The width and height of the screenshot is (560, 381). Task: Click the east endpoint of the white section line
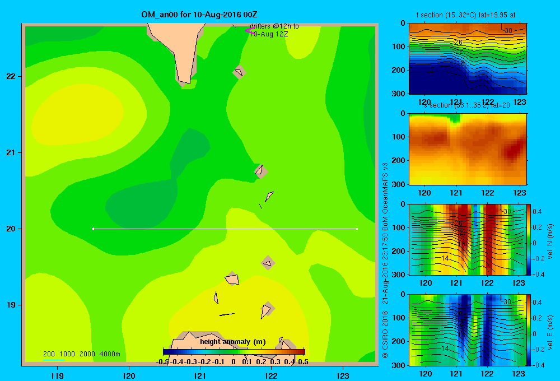click(x=357, y=229)
